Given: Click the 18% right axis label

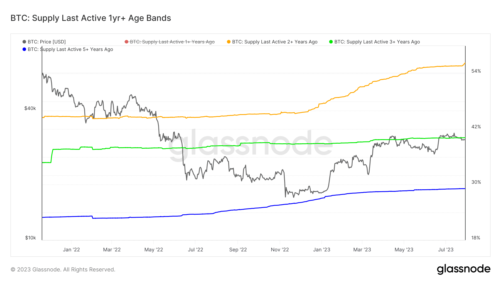Looking at the screenshot, I should pos(476,238).
